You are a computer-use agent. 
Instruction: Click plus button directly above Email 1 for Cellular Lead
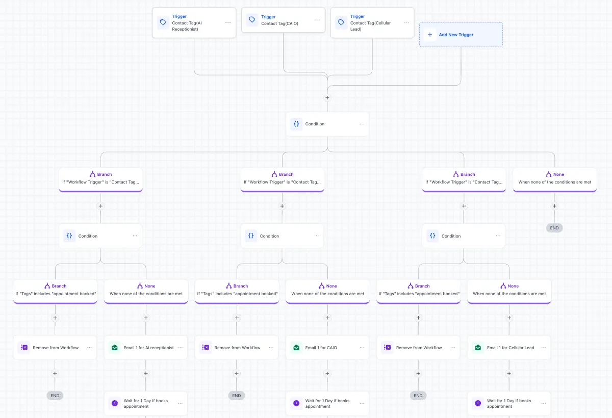509,318
